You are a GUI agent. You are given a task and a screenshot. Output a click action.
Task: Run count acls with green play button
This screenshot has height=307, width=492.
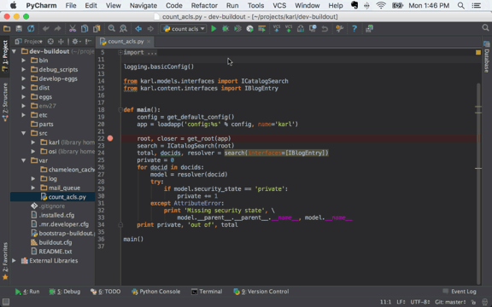pyautogui.click(x=214, y=29)
